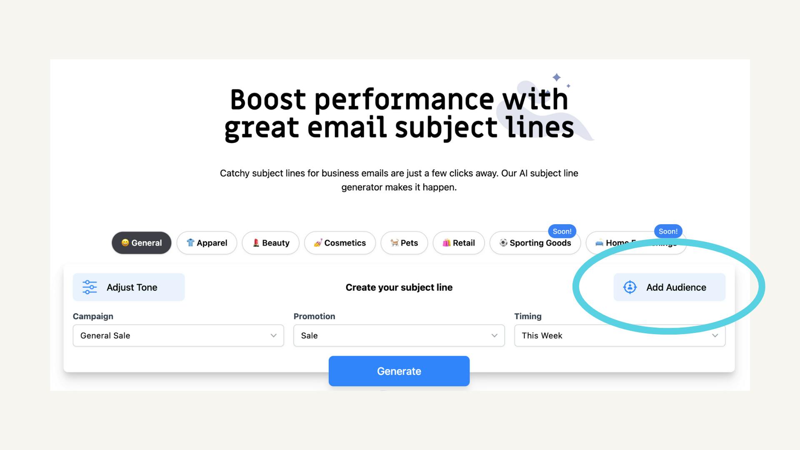This screenshot has height=450, width=800.
Task: Click the Beauty category icon tab
Action: pyautogui.click(x=270, y=242)
